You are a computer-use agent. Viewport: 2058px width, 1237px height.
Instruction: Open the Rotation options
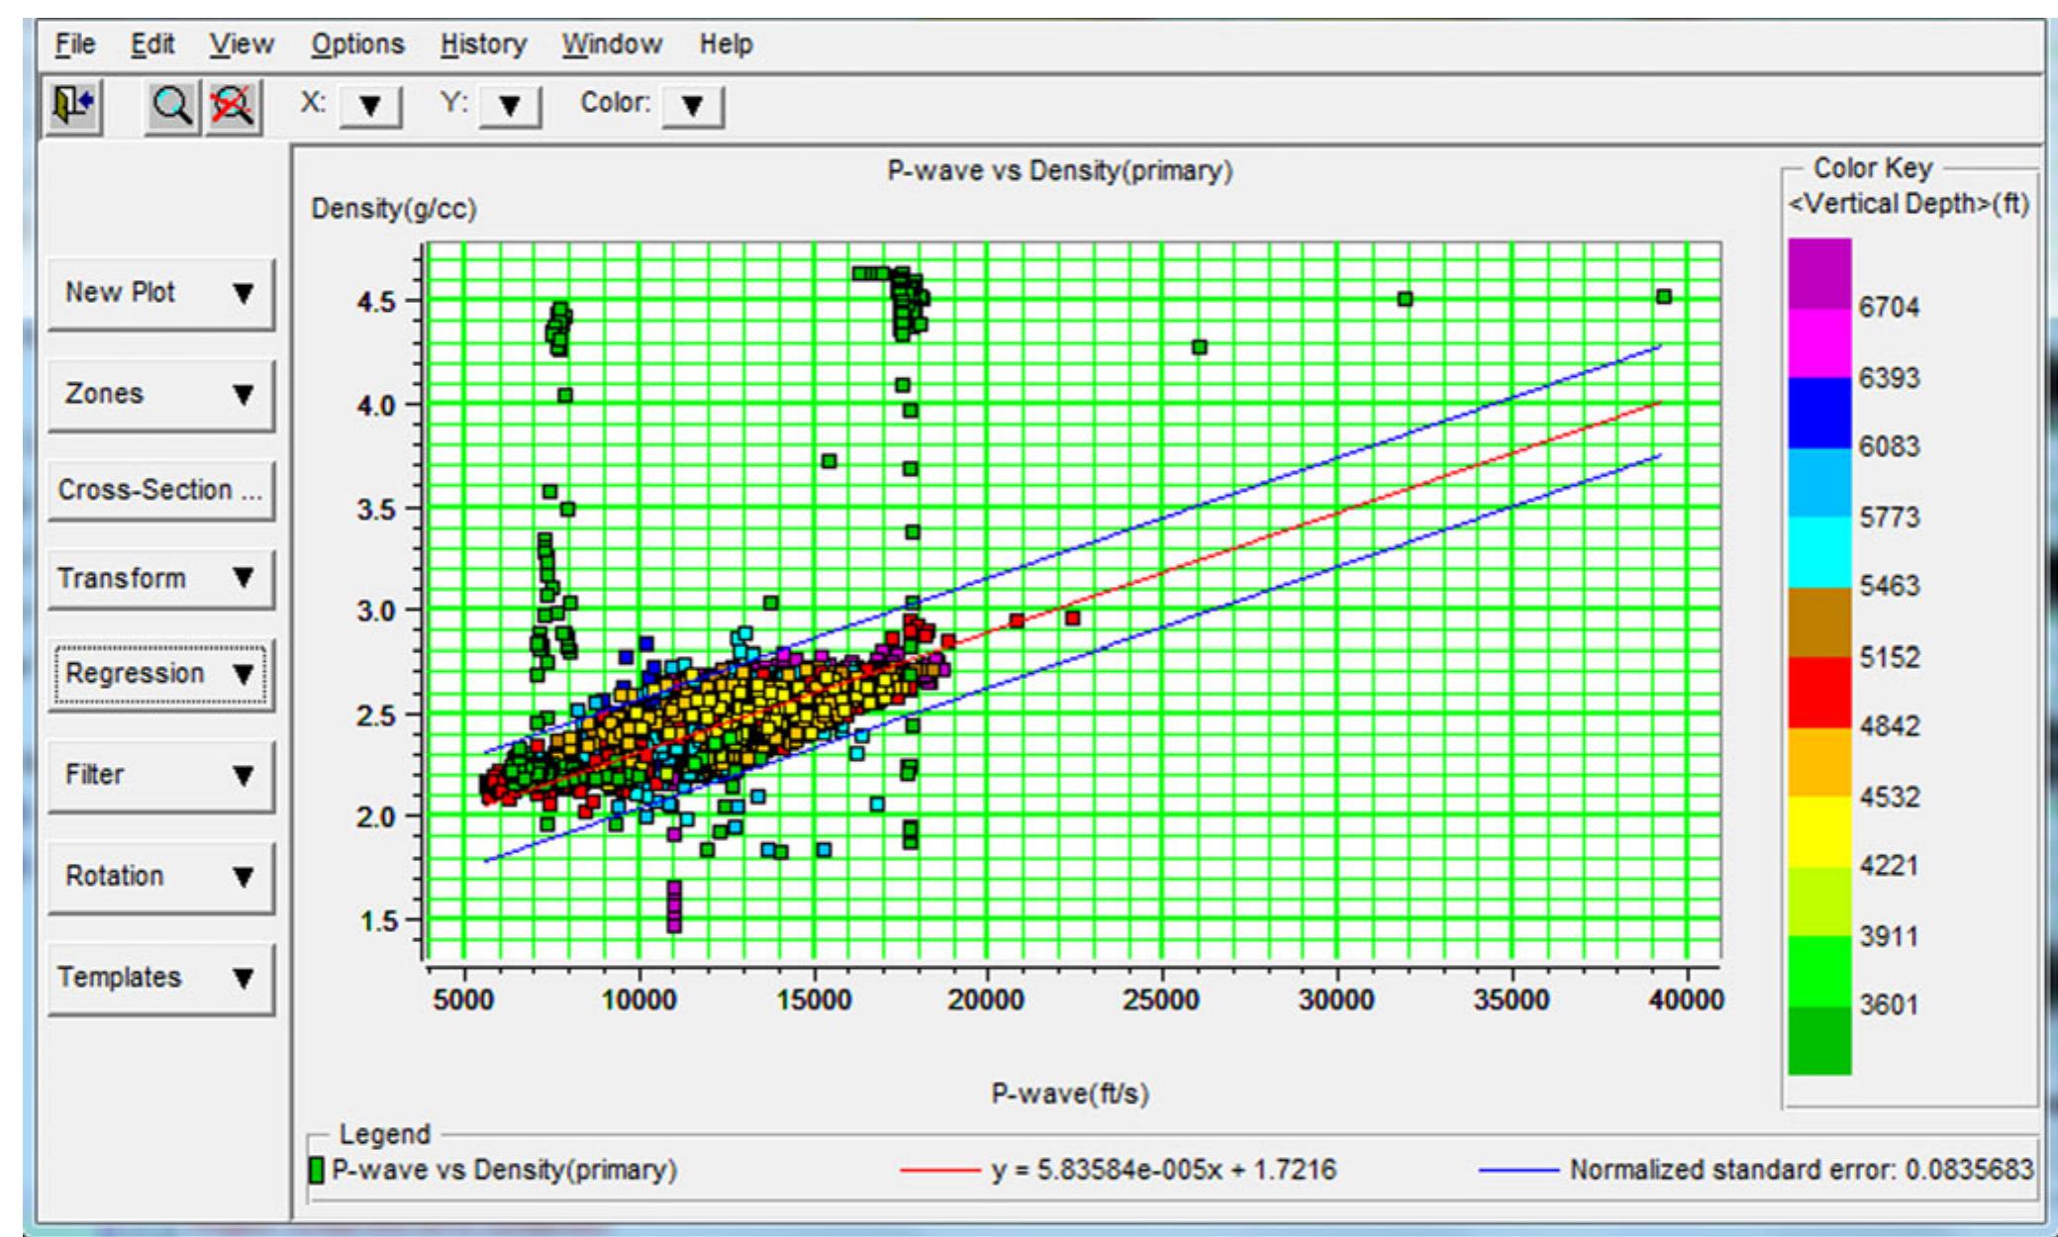(x=158, y=875)
